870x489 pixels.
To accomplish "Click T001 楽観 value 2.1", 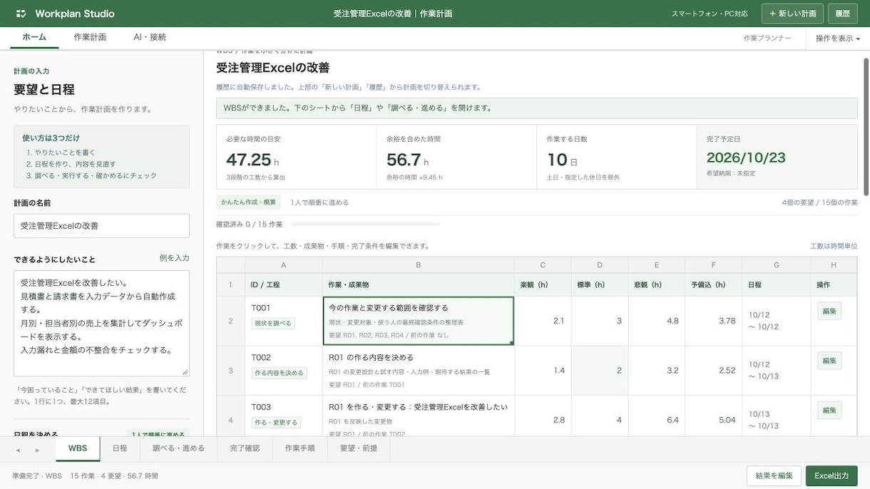I will [543, 321].
